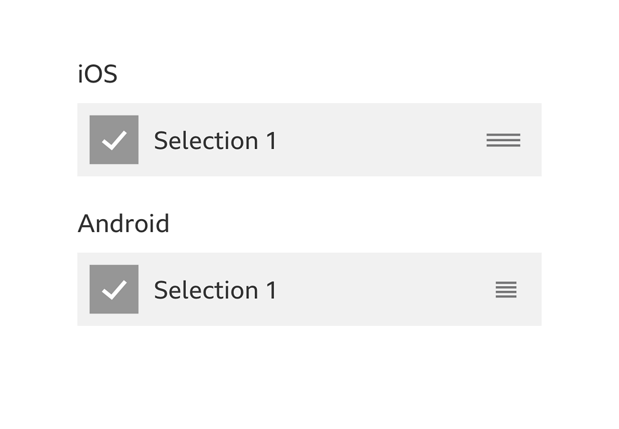Select the Selection 1 label under Android

pyautogui.click(x=216, y=290)
